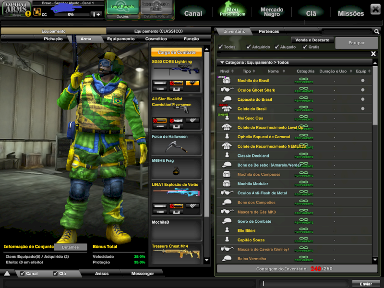384x288 pixels.
Task: Click inventory scrollbar down arrow
Action: tap(375, 260)
